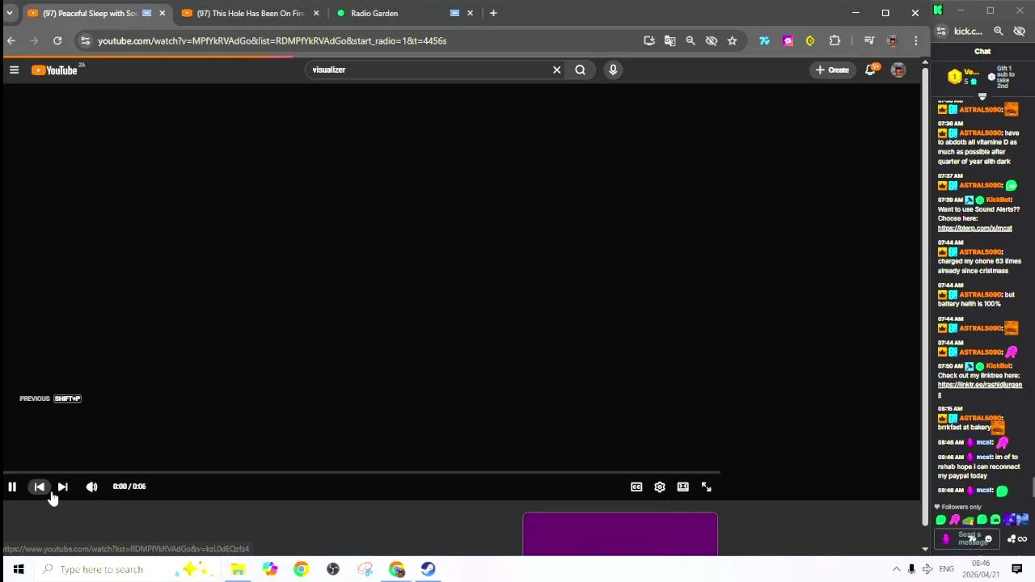Open the Windows notification center

(x=1017, y=569)
